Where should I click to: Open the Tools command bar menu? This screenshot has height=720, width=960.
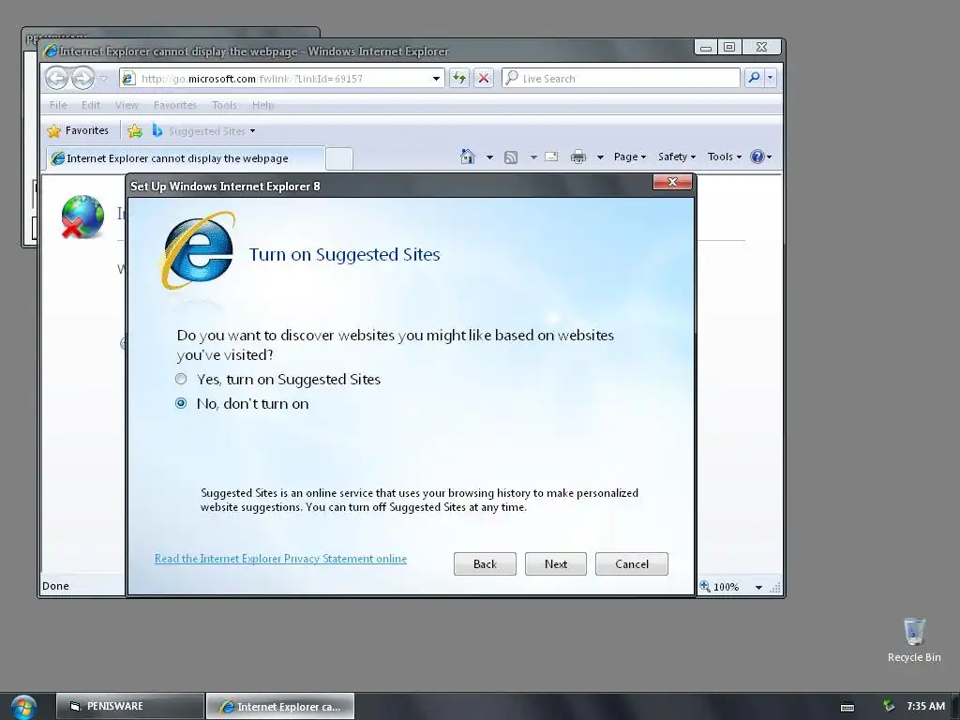(725, 157)
